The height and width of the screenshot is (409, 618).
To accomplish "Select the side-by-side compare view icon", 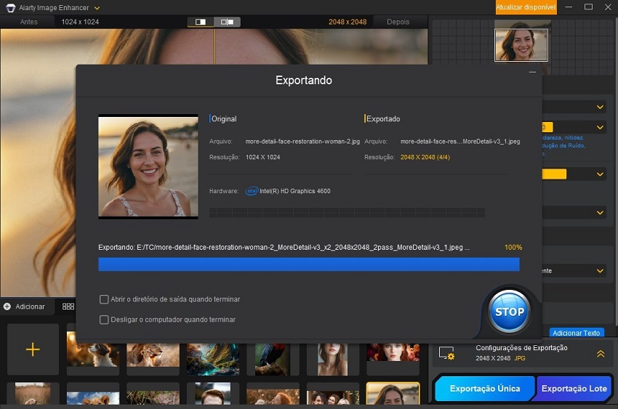I will [227, 22].
